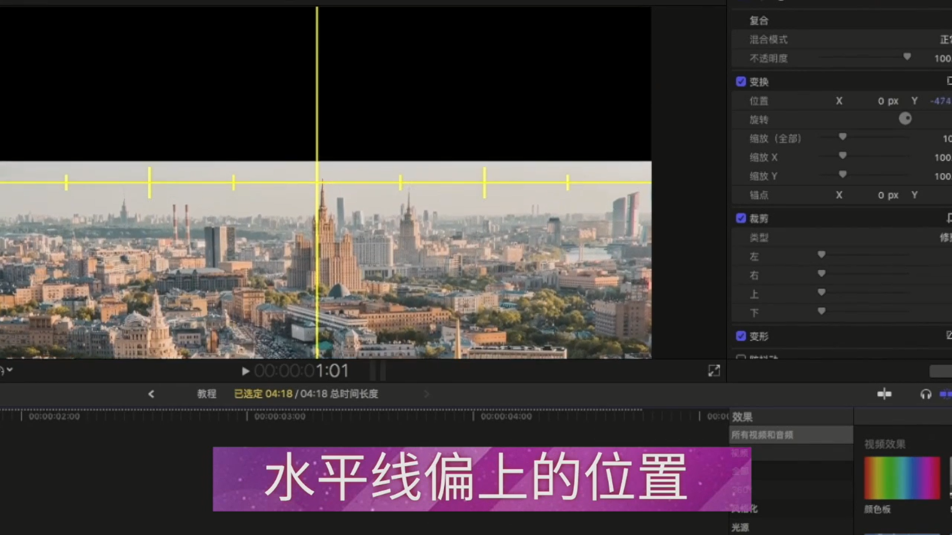
Task: Click the forward chevron right of the duration
Action: point(426,394)
